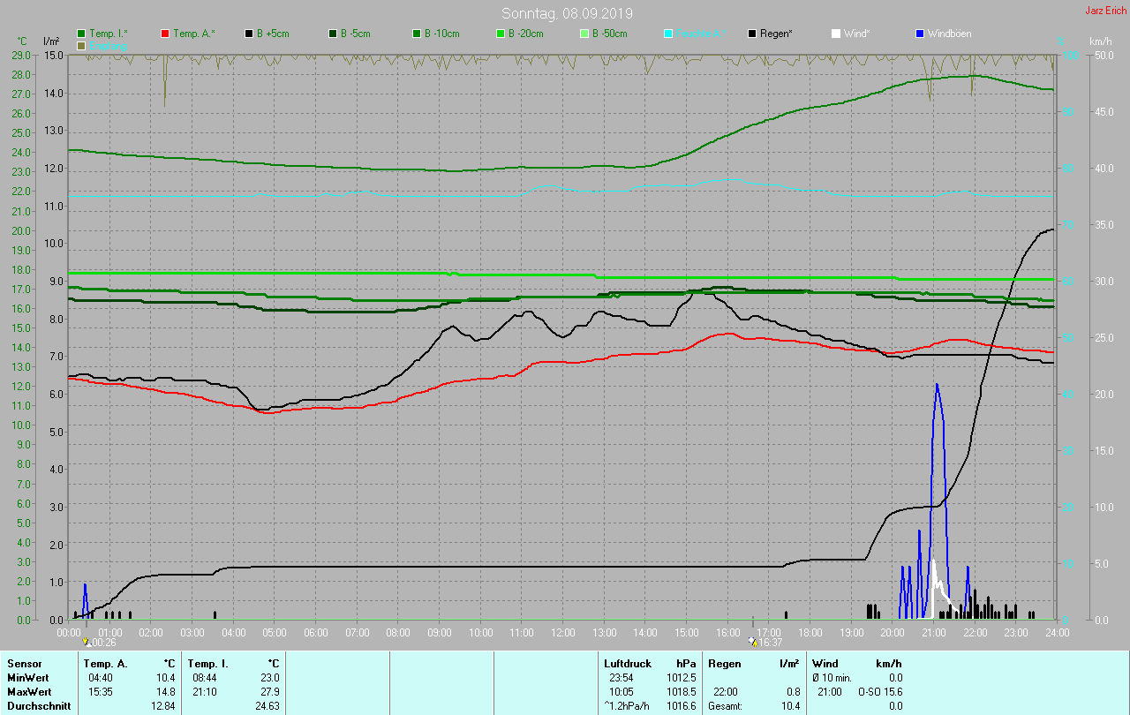Click the Regen column header in table
1130x715 pixels.
coord(725,663)
